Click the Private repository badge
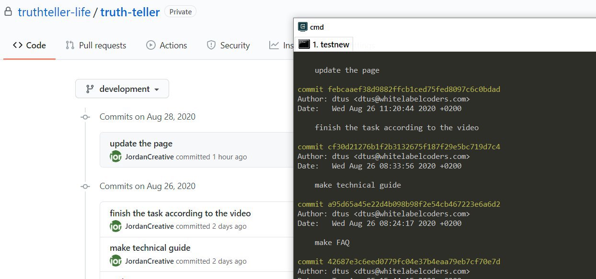This screenshot has width=596, height=279. (x=180, y=11)
